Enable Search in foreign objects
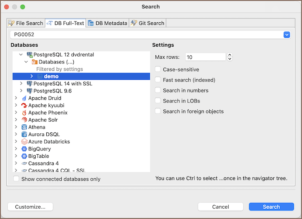This screenshot has width=302, height=219. click(158, 111)
